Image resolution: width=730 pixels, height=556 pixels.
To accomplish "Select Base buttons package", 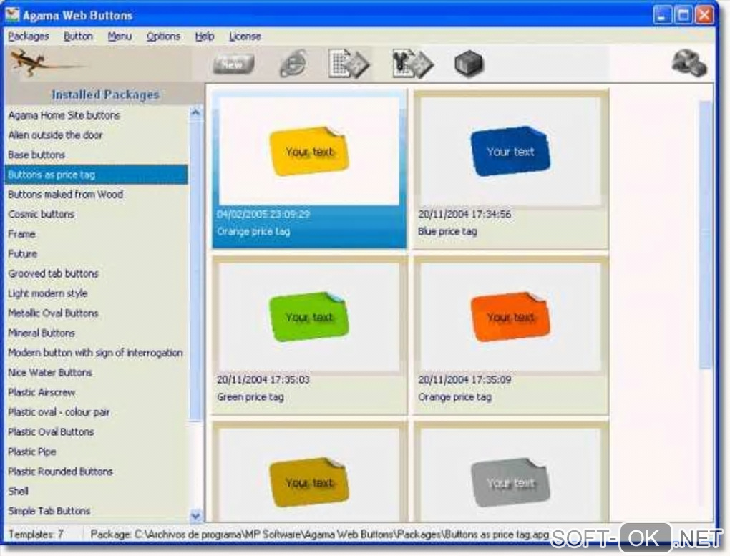I will [x=97, y=155].
